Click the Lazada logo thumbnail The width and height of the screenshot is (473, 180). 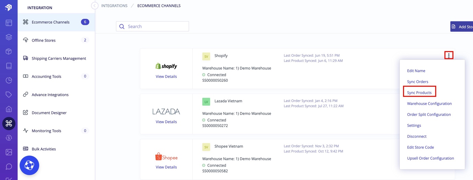[166, 111]
